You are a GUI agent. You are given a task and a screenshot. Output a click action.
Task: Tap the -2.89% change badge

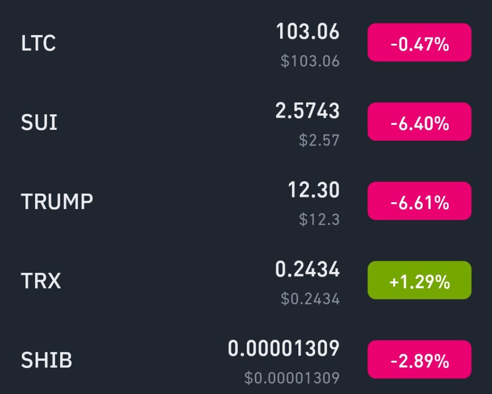pyautogui.click(x=419, y=359)
